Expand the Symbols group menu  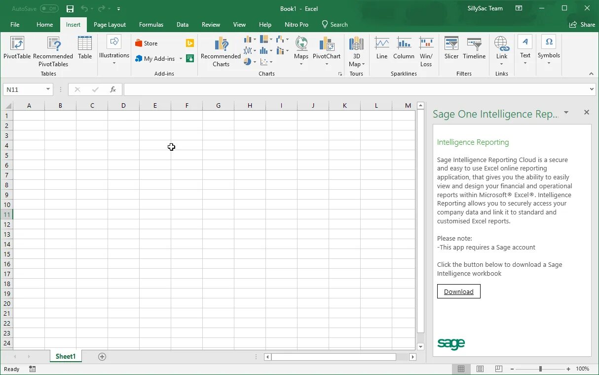point(549,50)
